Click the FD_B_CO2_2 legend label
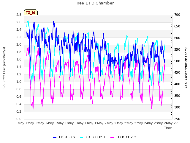Viewport: 190px width, 143px height. [x=126, y=137]
